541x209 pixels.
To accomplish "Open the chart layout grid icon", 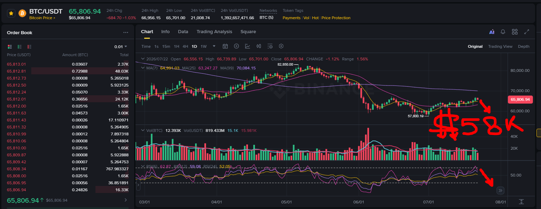I will coord(515,32).
